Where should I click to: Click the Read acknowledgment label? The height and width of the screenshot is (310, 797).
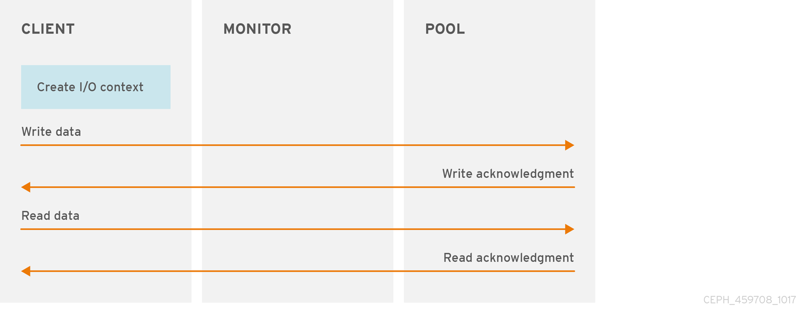pyautogui.click(x=508, y=258)
